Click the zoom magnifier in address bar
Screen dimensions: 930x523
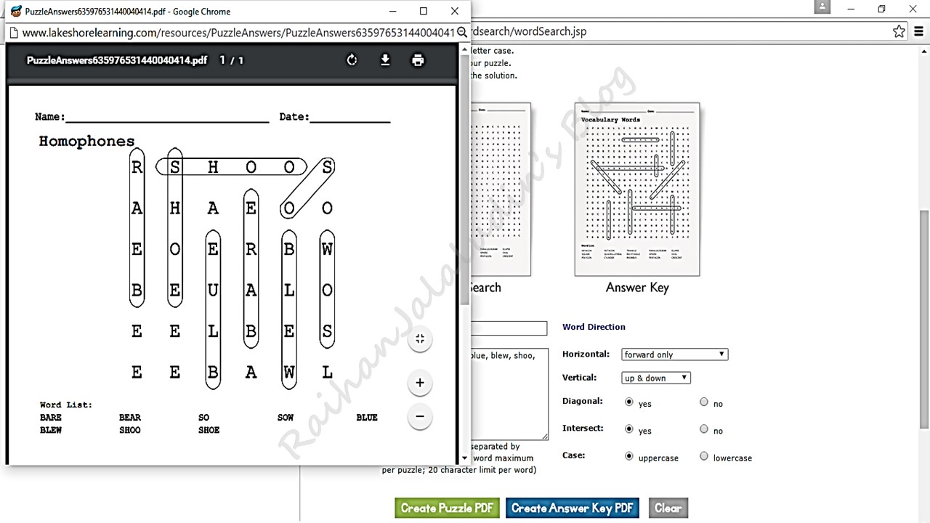462,33
